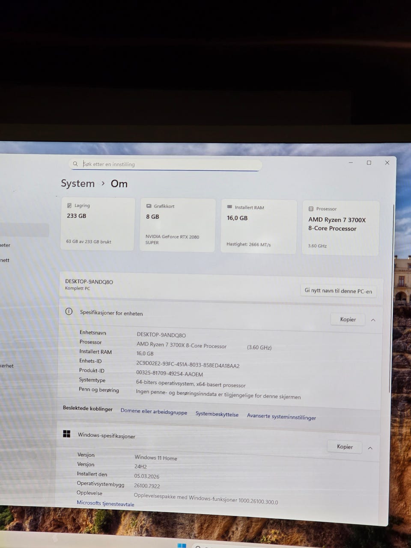Click the info icon beside Spesifikasjoner for enheten
Screen dimensions: 411x548
pyautogui.click(x=68, y=312)
